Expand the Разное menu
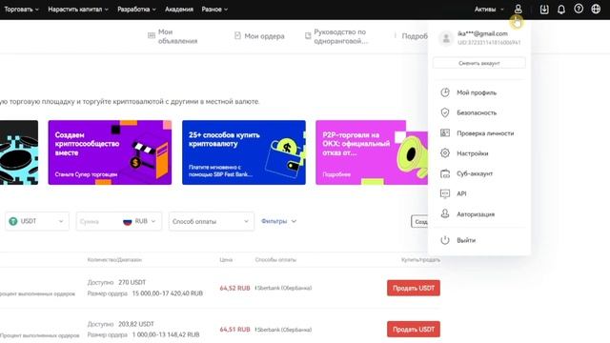Viewport: 610px width, 343px height. tap(214, 9)
